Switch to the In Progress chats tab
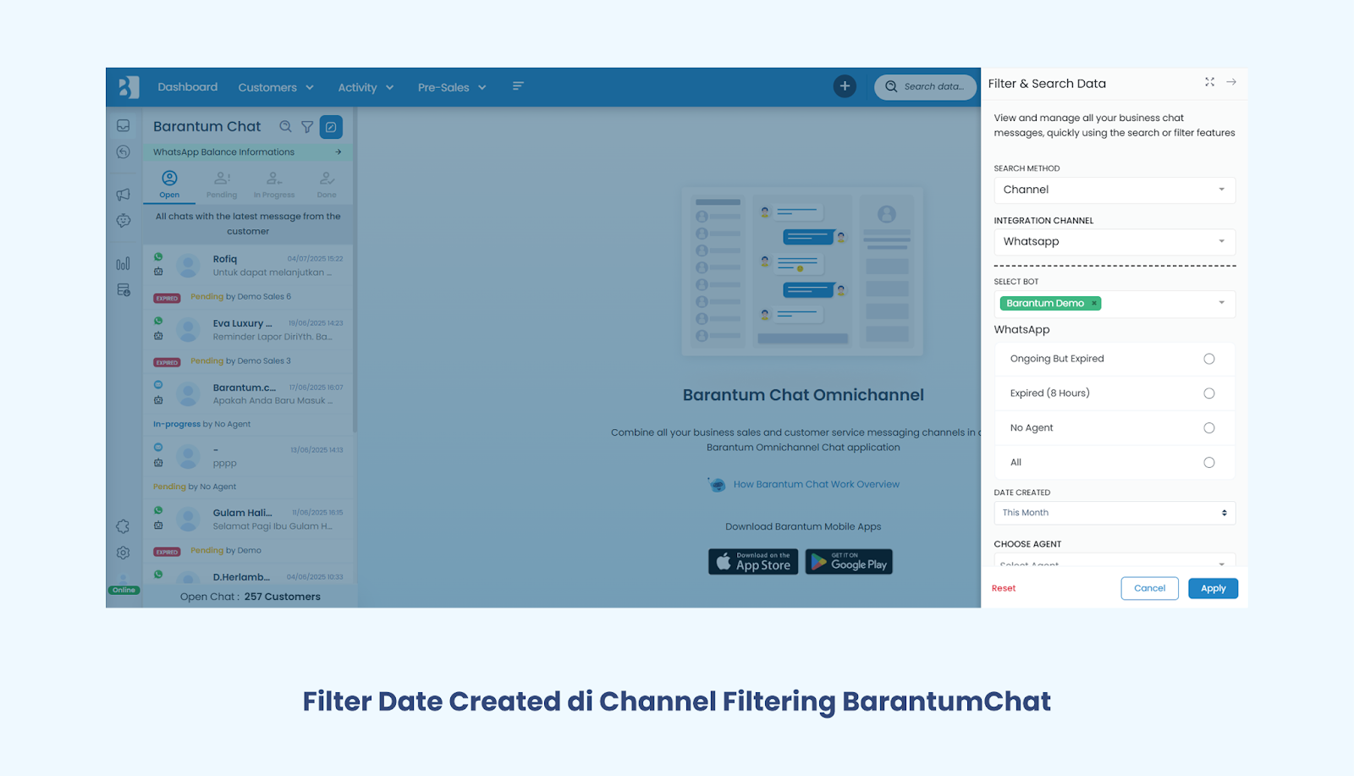 [274, 184]
